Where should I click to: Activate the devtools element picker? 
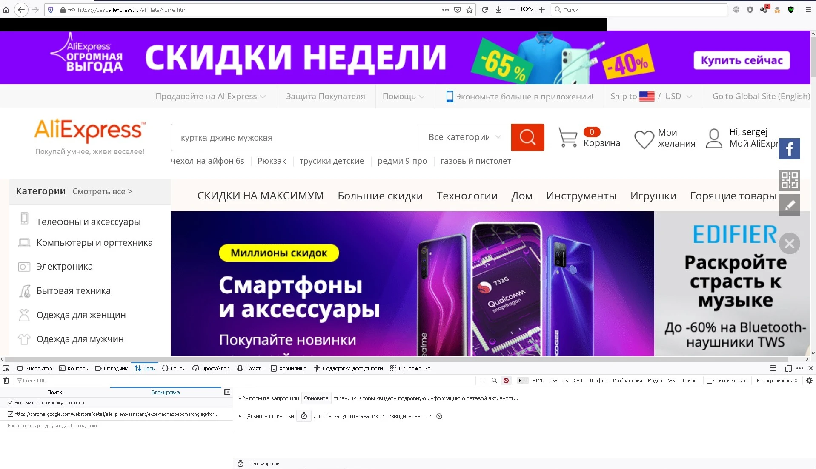tap(6, 368)
